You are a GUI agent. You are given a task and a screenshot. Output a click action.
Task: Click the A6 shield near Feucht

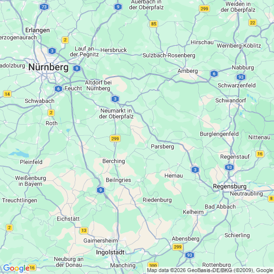pyautogui.click(x=58, y=89)
